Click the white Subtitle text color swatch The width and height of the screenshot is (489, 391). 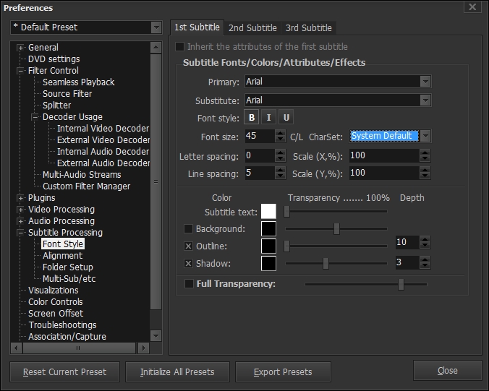[x=268, y=211]
